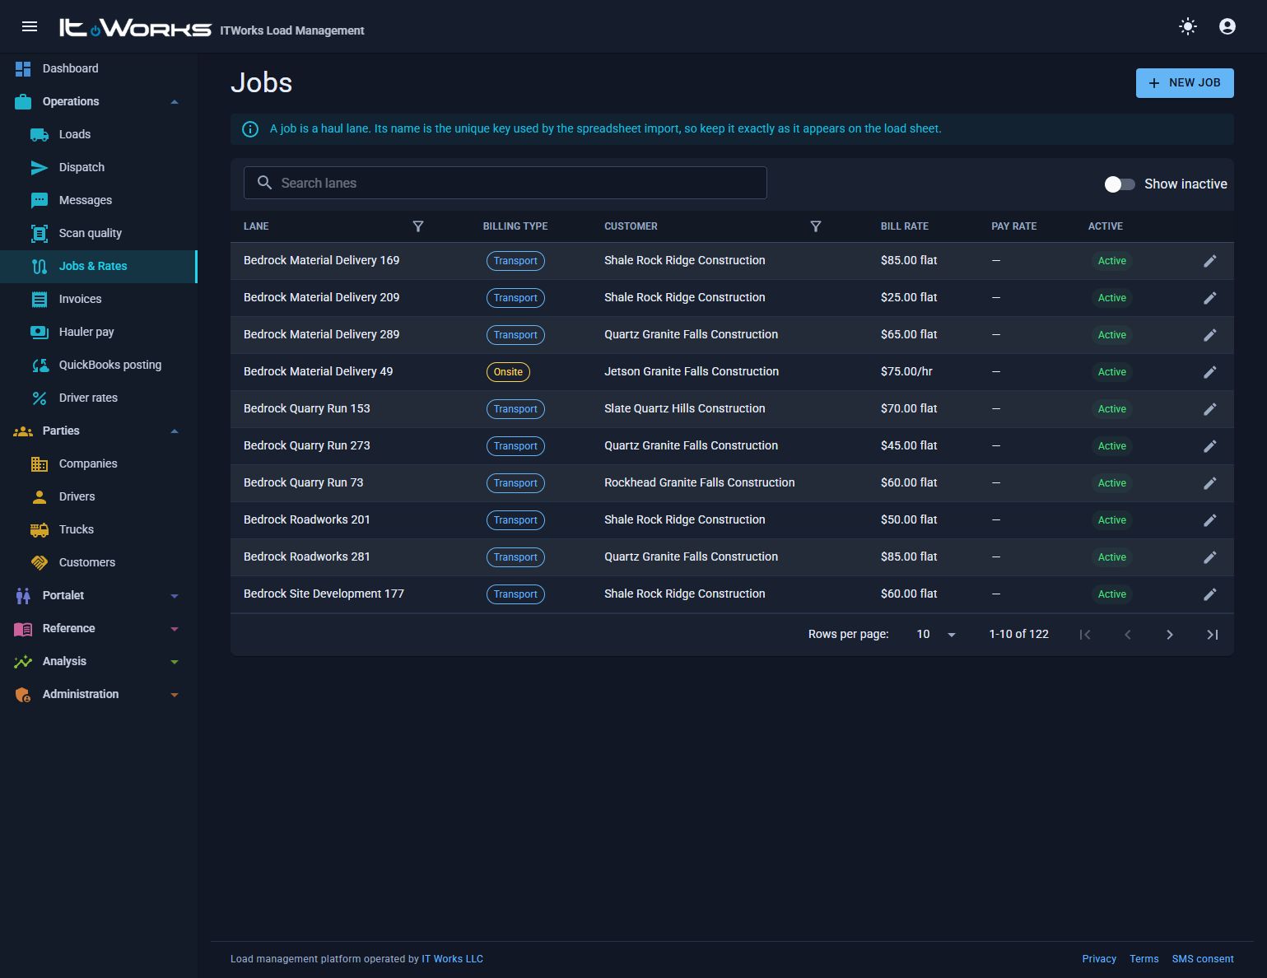Filter the Lane column
Image resolution: width=1267 pixels, height=978 pixels.
tap(418, 226)
